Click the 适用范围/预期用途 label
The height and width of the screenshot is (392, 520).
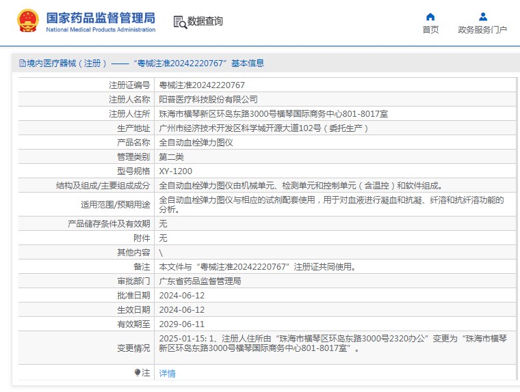(116, 205)
